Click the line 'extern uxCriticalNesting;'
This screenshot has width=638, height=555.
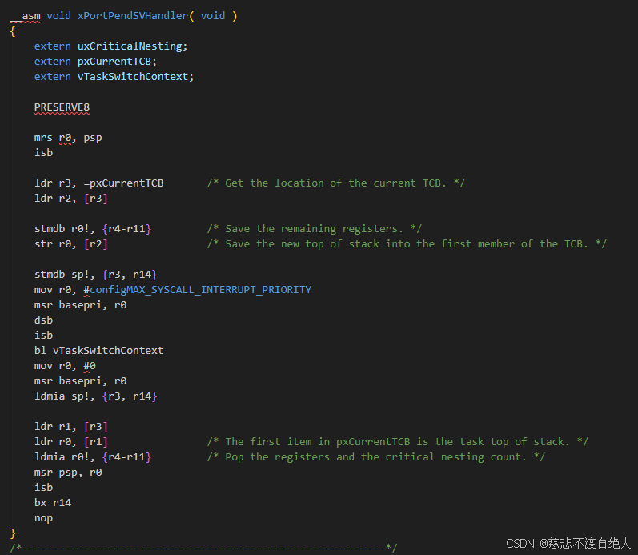[110, 46]
